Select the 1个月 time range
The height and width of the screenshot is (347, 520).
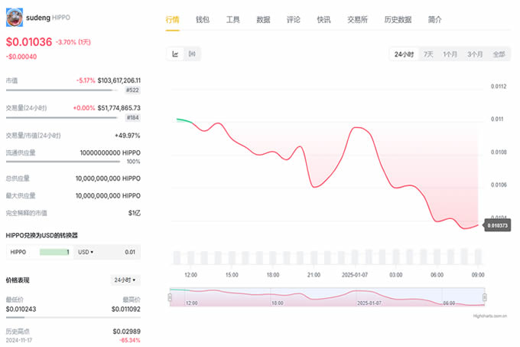(450, 54)
